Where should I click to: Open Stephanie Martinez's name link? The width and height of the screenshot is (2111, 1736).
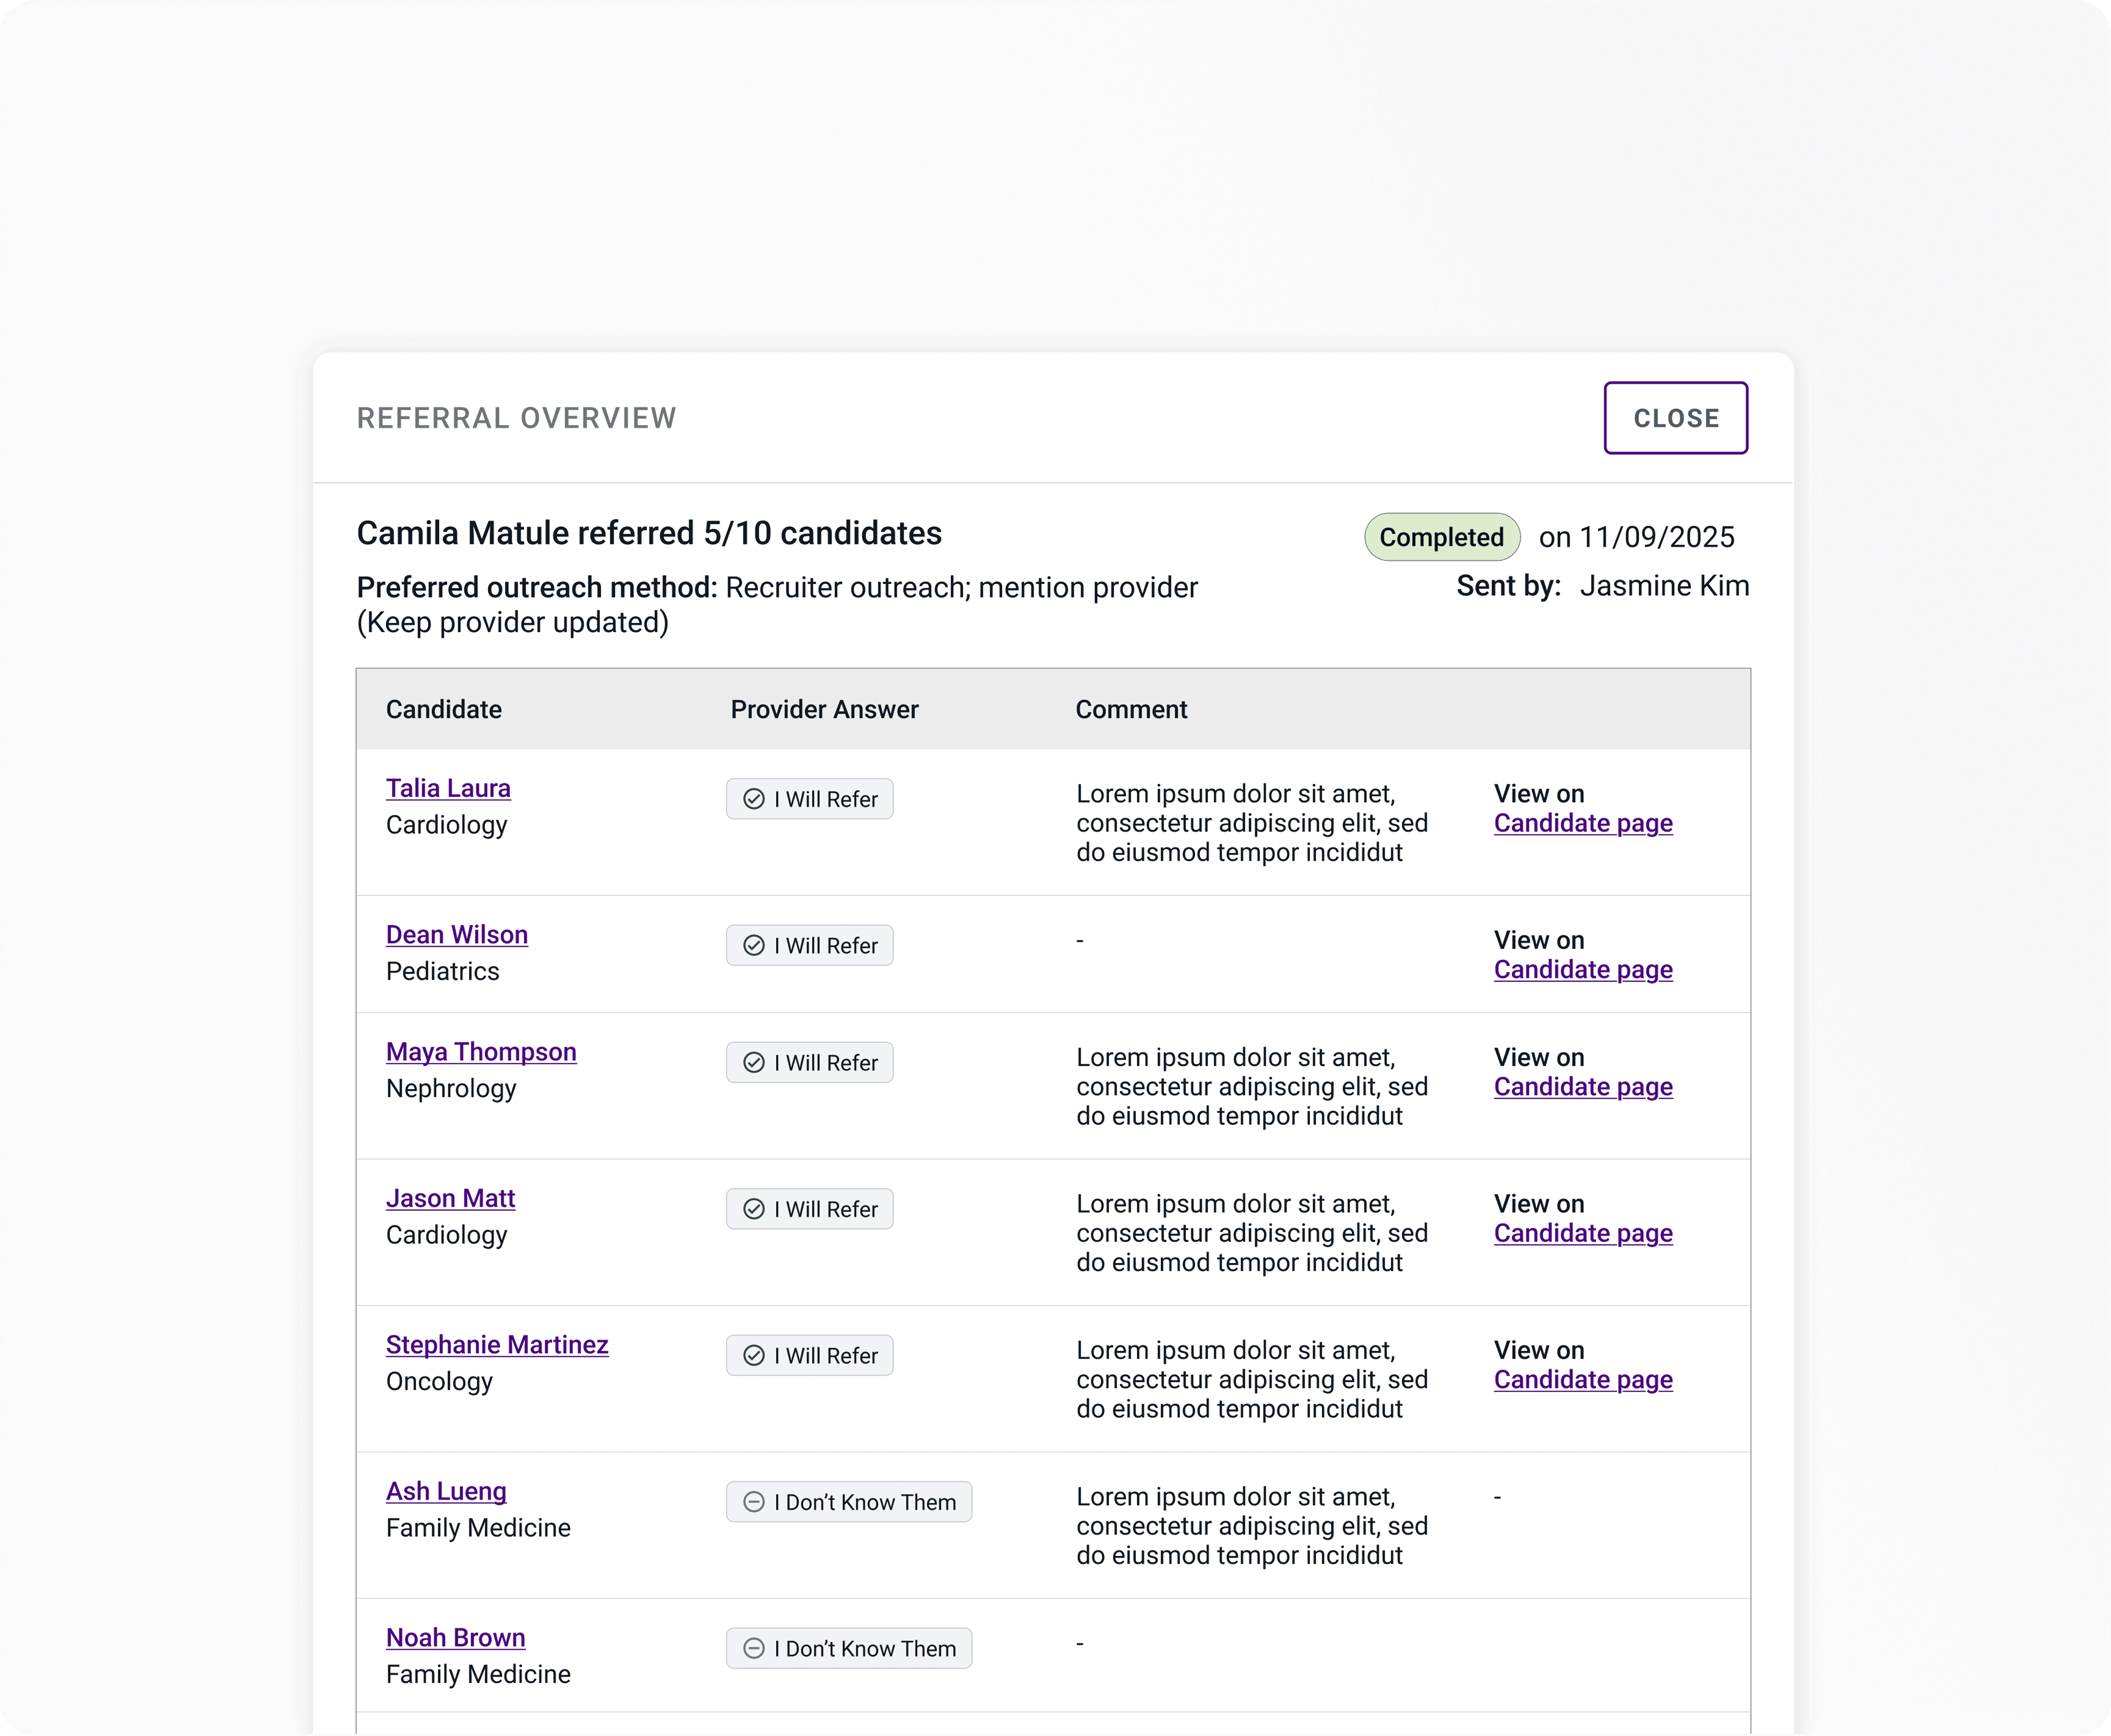click(x=497, y=1345)
